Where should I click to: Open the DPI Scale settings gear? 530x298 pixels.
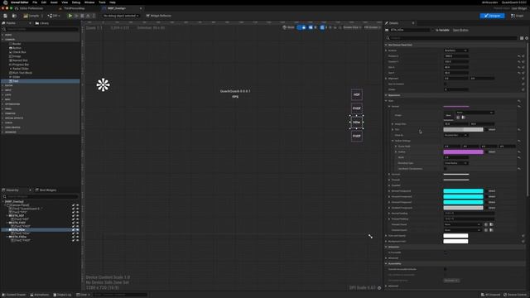pos(379,288)
